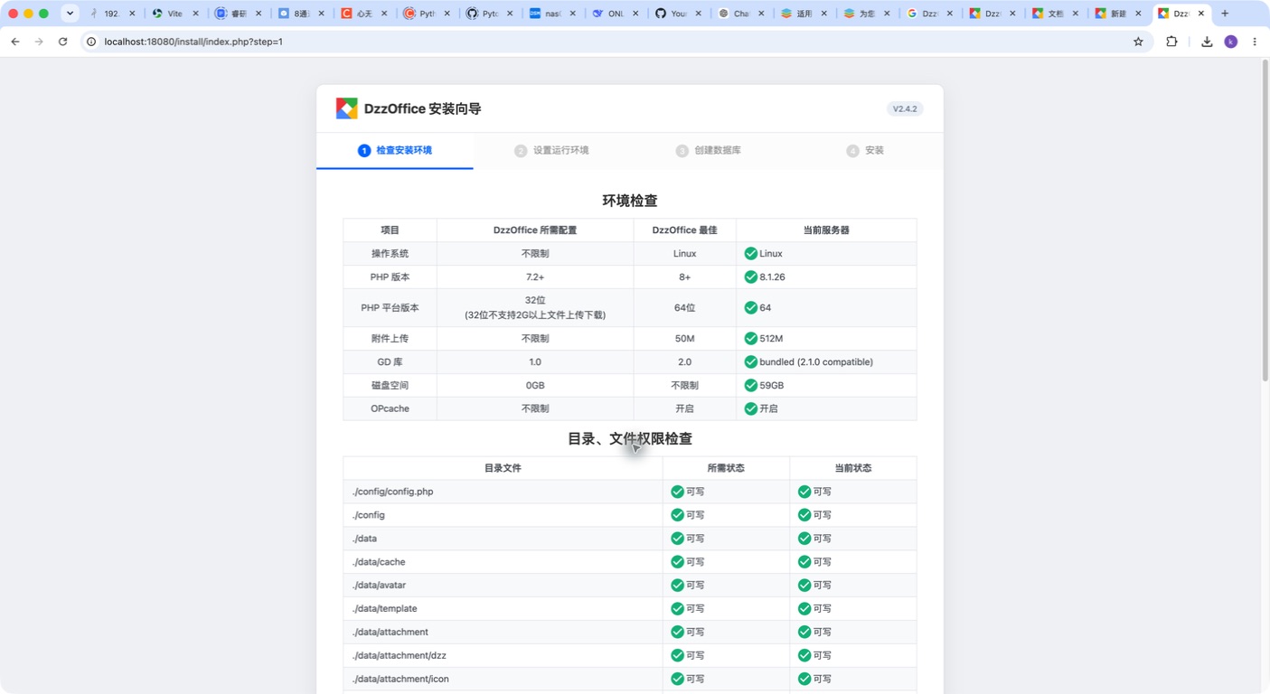Click the green check beside 512M

pos(750,339)
